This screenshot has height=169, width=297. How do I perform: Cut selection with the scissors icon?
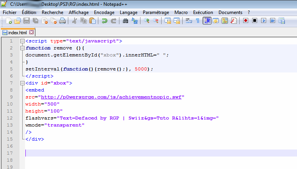click(75, 21)
